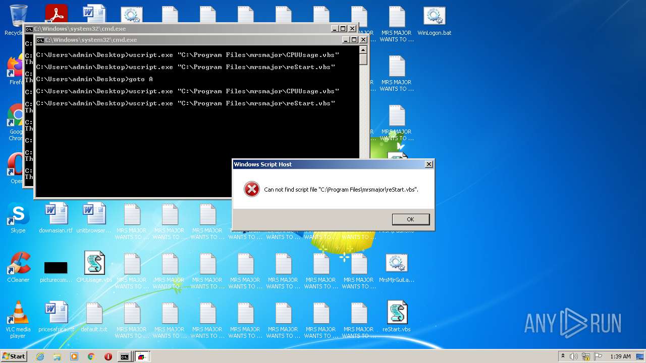
Task: Click the front cmd window's scrollbar thumb
Action: point(363,59)
